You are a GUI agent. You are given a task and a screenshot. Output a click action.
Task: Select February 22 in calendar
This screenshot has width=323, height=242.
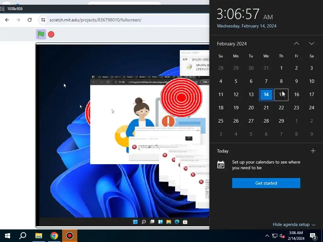(281, 108)
